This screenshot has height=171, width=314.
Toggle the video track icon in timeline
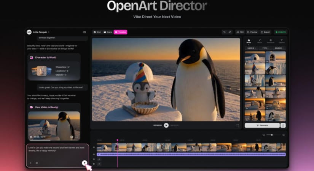click(x=94, y=147)
